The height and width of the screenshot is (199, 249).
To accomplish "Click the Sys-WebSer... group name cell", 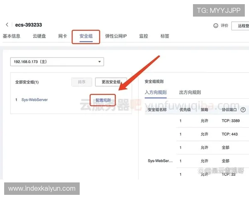I will coord(160,161).
